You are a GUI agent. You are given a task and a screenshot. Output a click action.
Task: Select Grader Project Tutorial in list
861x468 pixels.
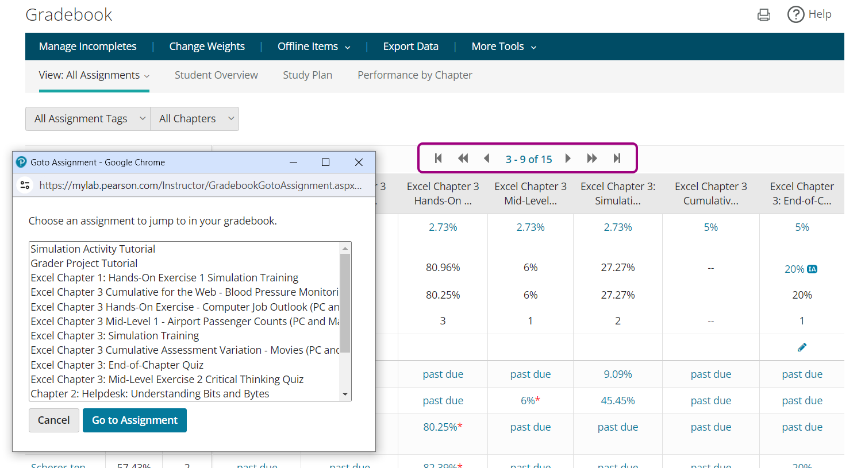pos(184,264)
